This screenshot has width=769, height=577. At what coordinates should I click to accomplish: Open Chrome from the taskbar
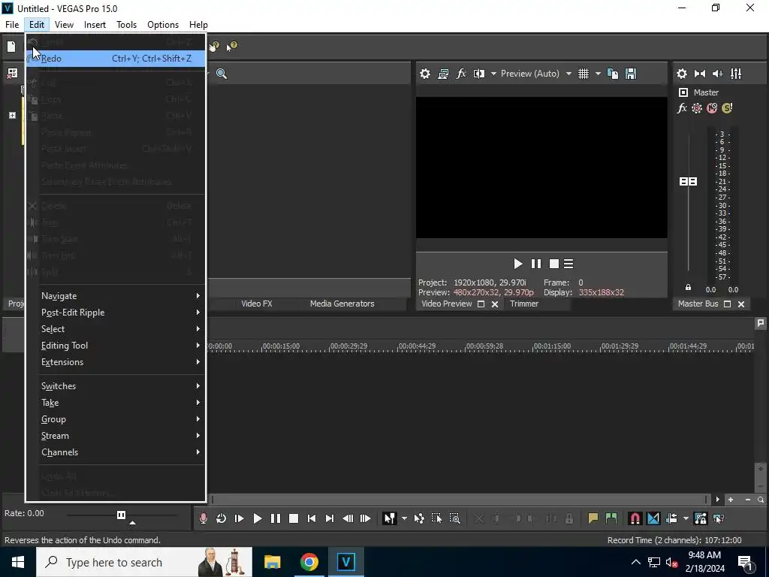pos(309,562)
